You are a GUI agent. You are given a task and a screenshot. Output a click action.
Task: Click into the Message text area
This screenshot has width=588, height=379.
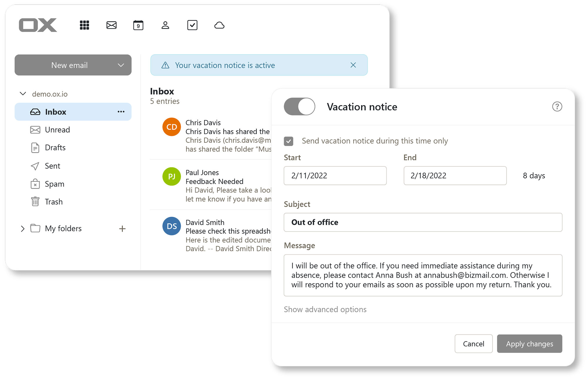tap(423, 275)
